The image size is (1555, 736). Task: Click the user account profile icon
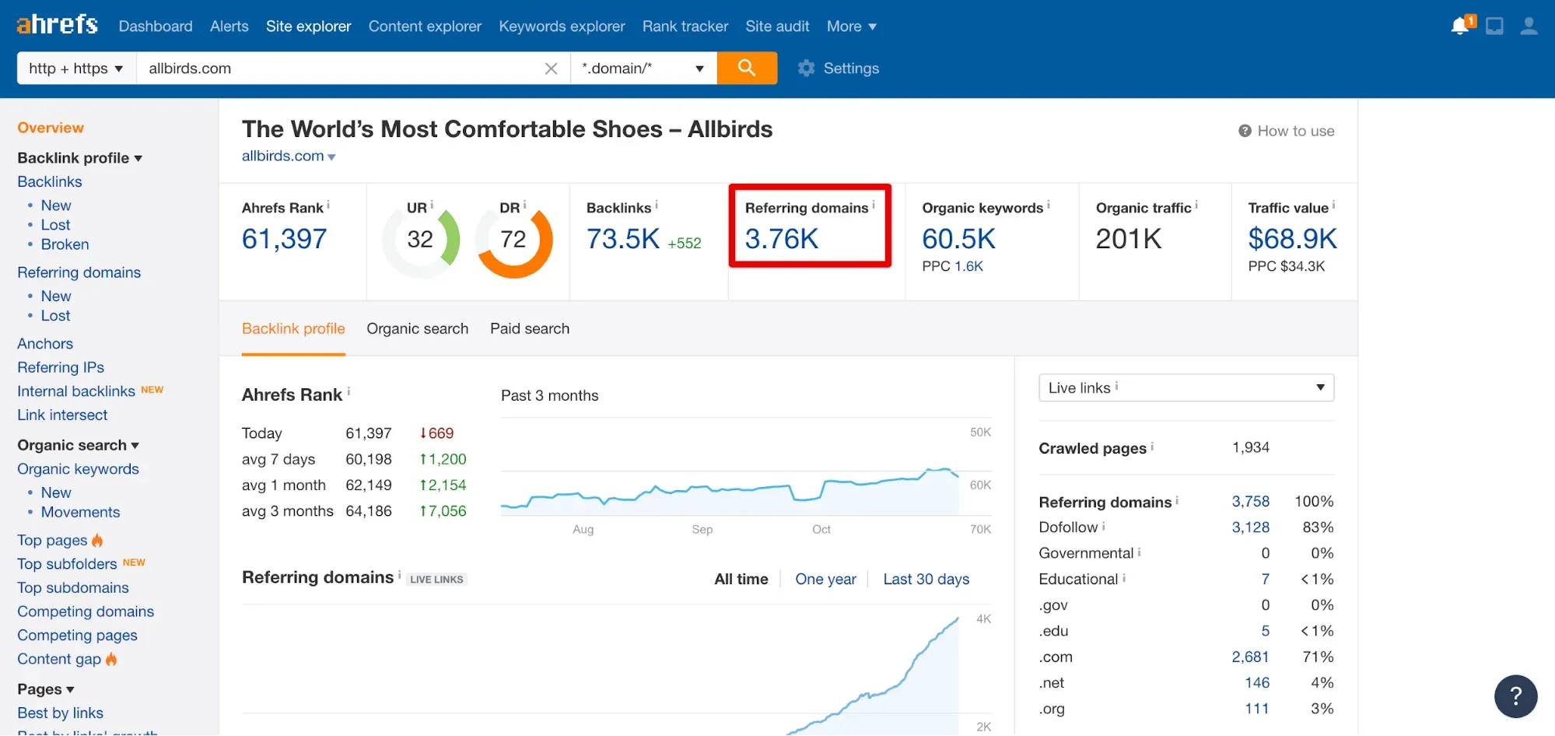(1528, 26)
